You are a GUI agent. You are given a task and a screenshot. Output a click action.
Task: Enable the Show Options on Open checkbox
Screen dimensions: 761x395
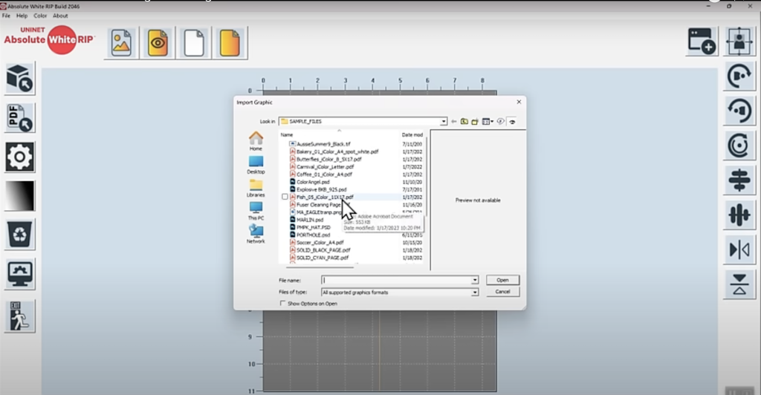coord(282,304)
